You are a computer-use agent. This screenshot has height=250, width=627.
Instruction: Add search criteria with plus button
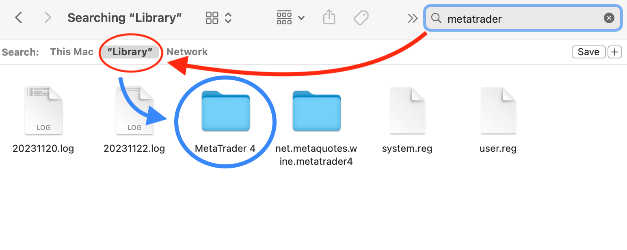[615, 52]
